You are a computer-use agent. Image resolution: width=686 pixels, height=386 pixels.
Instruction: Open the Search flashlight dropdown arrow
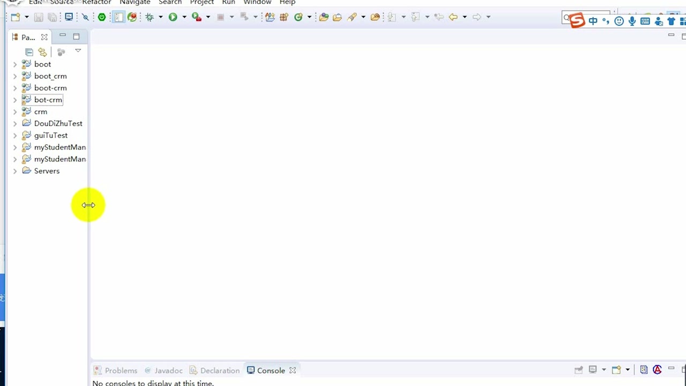[x=363, y=17]
